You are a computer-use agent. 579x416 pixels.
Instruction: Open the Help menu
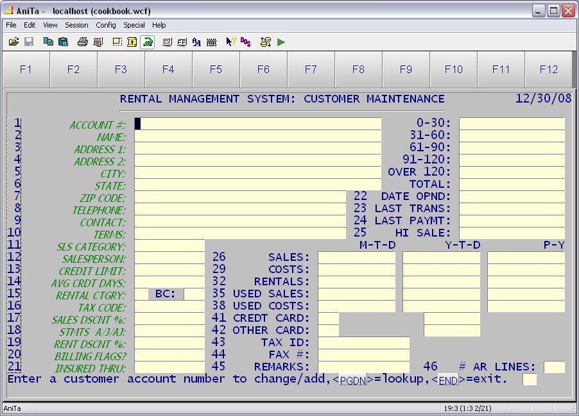click(159, 25)
